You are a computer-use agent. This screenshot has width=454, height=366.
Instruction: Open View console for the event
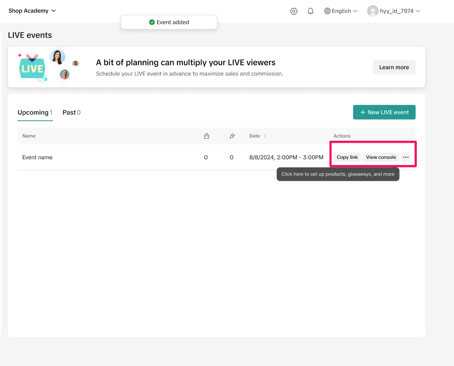381,157
